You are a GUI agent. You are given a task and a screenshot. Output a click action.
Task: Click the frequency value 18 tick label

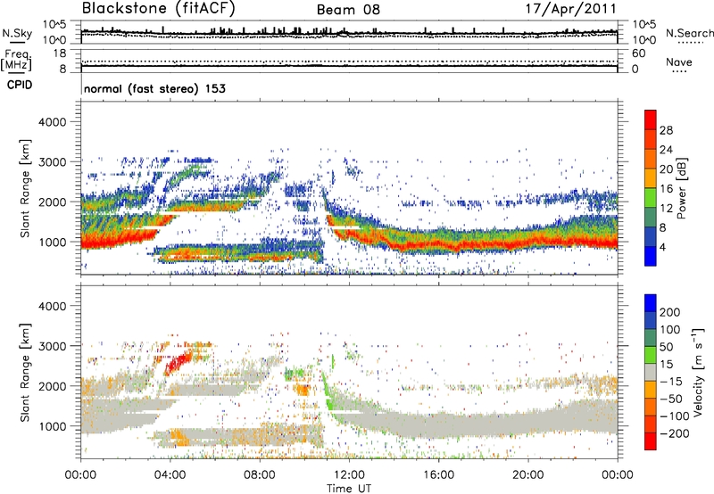60,54
